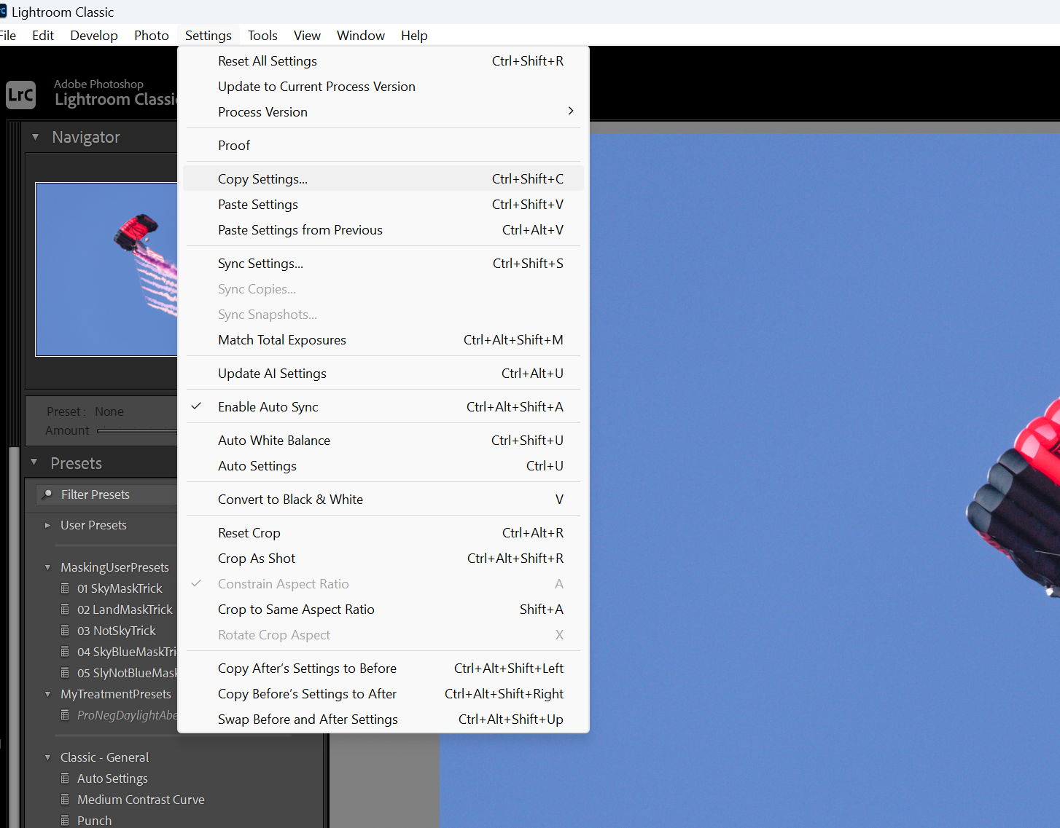
Task: Click the Lrc logo icon
Action: pos(20,95)
